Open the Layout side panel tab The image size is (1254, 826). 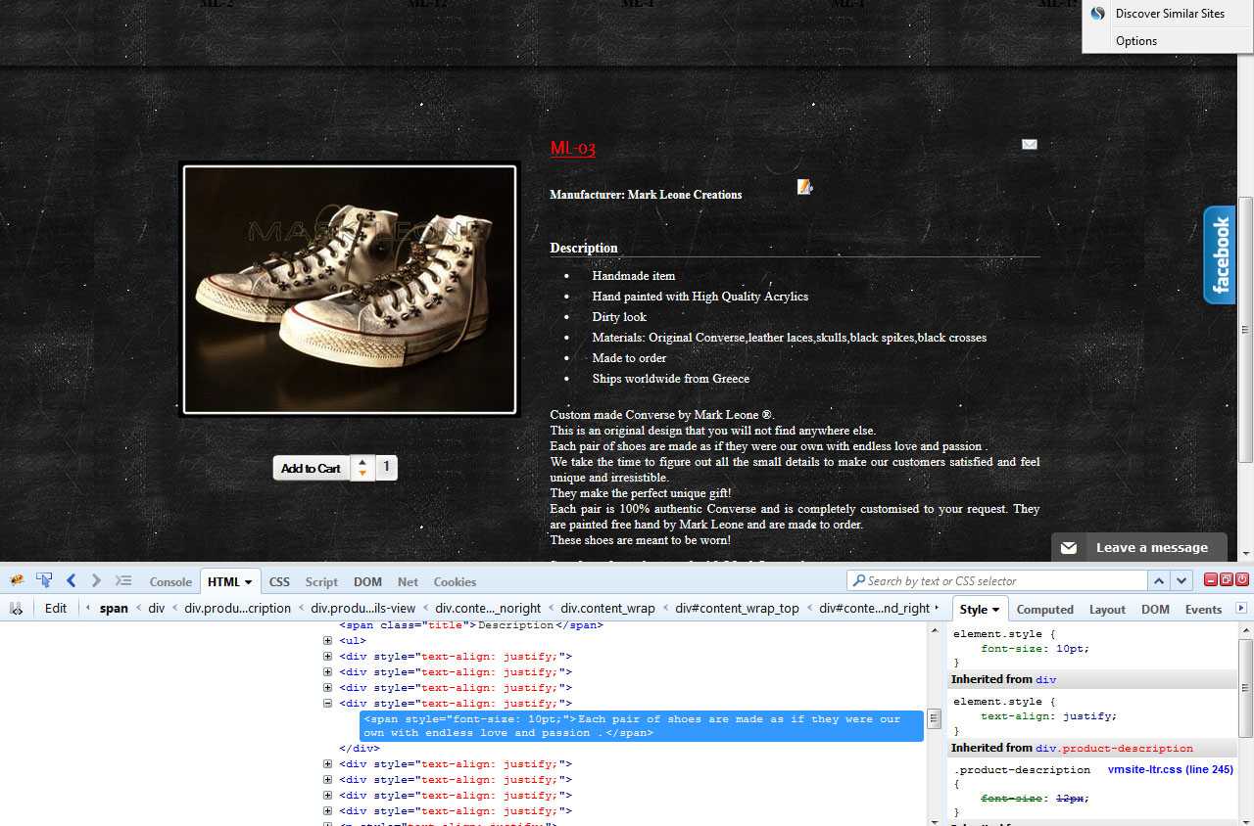point(1107,609)
